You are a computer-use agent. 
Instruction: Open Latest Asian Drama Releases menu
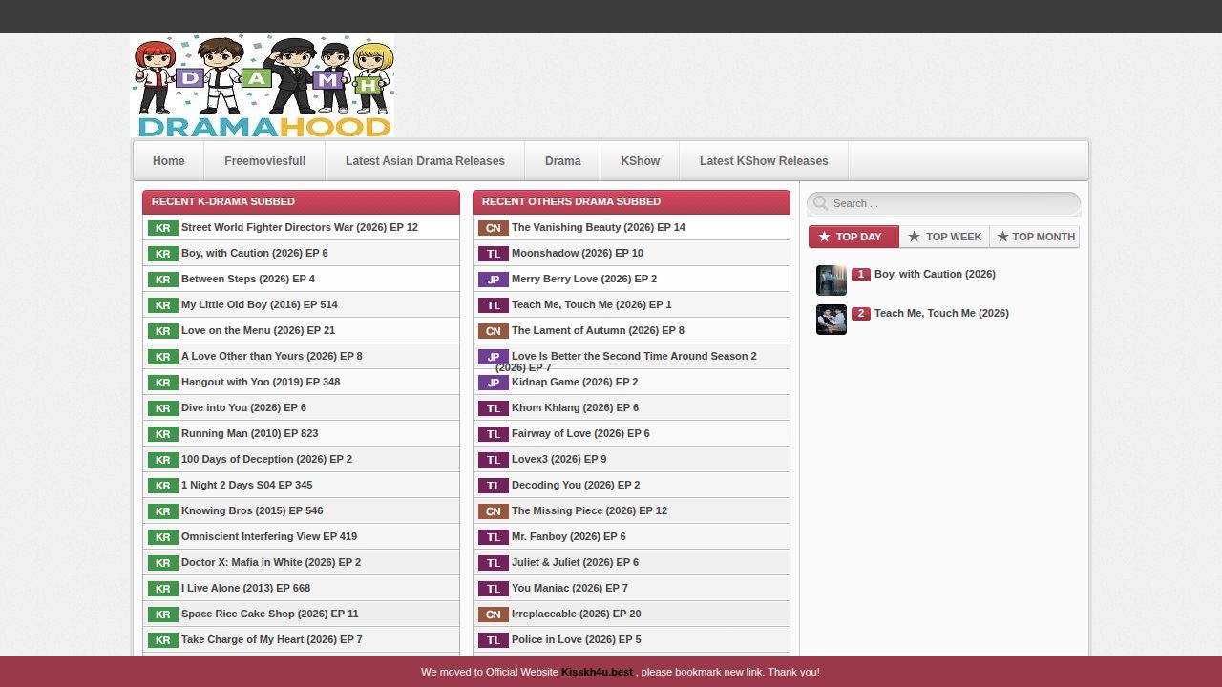tap(425, 161)
